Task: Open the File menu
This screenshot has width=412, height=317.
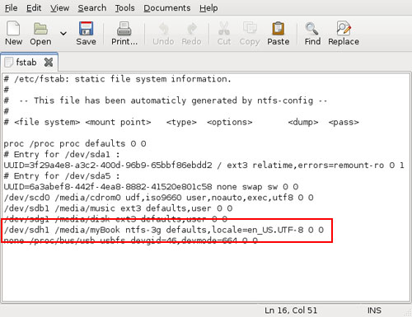Action: click(11, 8)
